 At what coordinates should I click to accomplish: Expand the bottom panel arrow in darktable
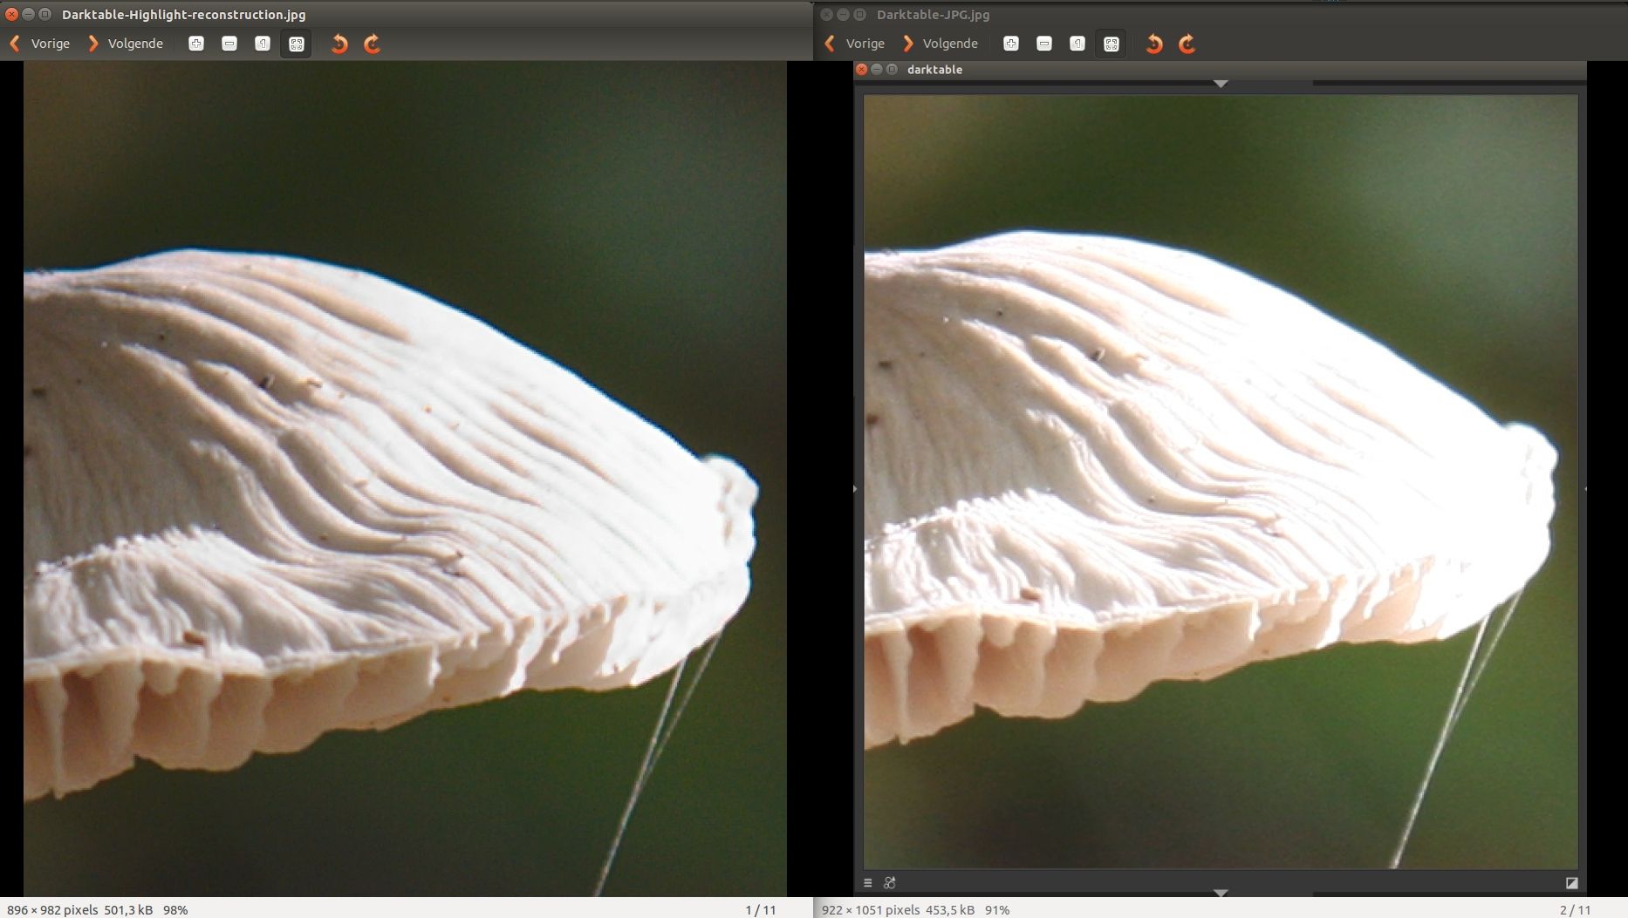point(1221,894)
